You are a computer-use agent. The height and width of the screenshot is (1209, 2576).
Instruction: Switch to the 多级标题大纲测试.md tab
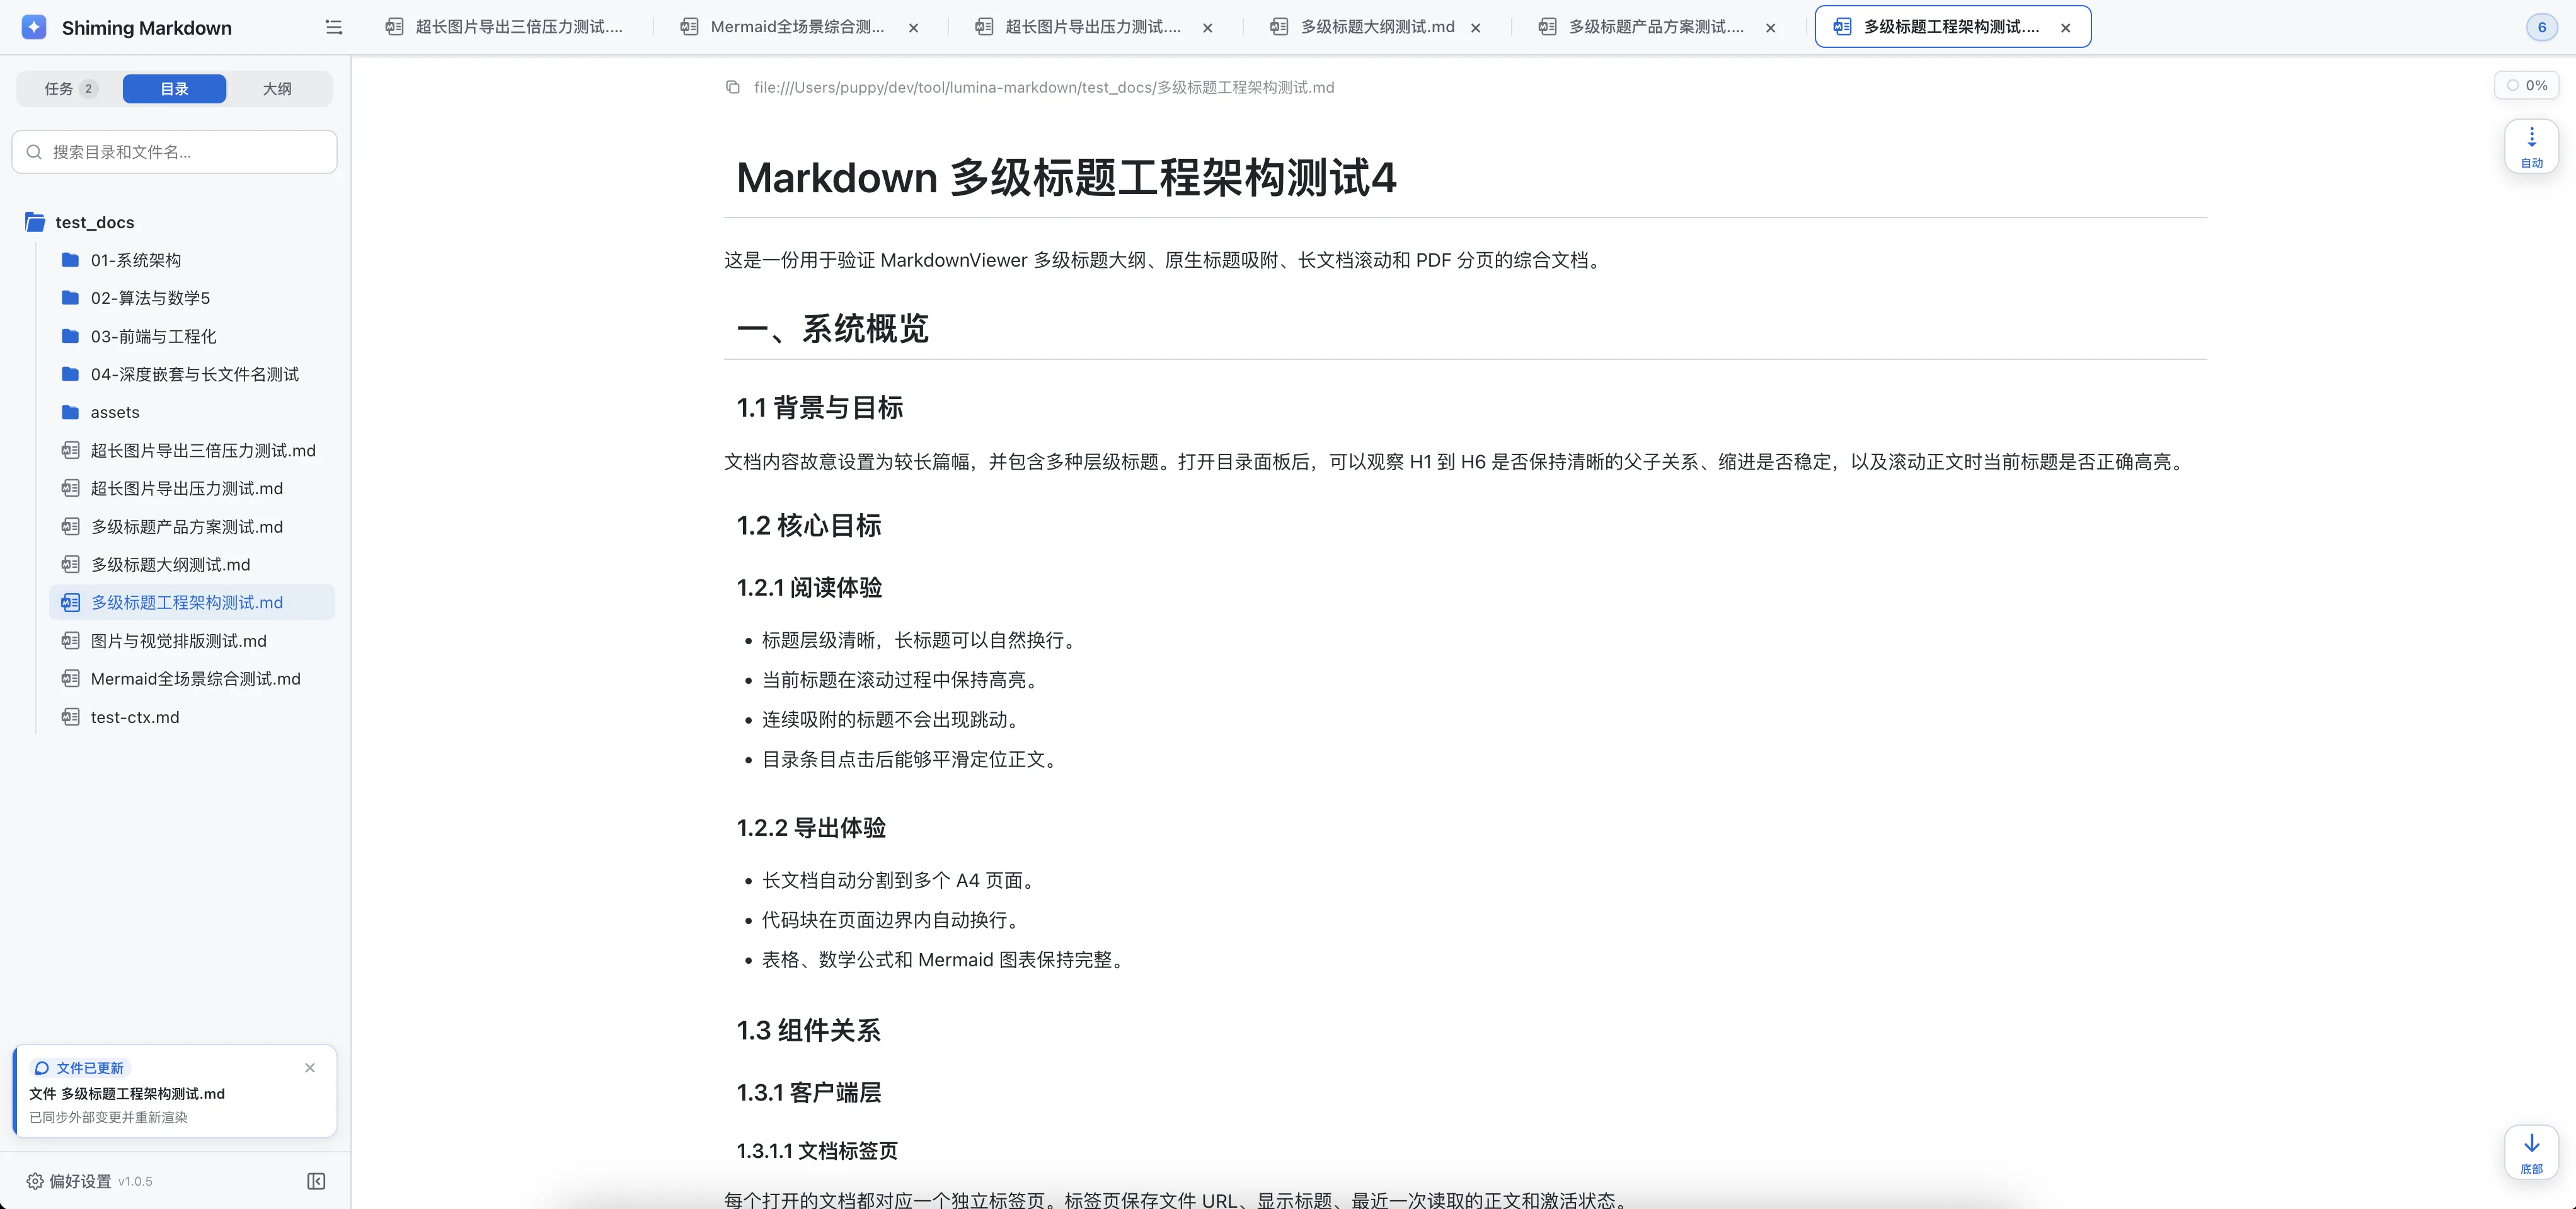click(1377, 27)
